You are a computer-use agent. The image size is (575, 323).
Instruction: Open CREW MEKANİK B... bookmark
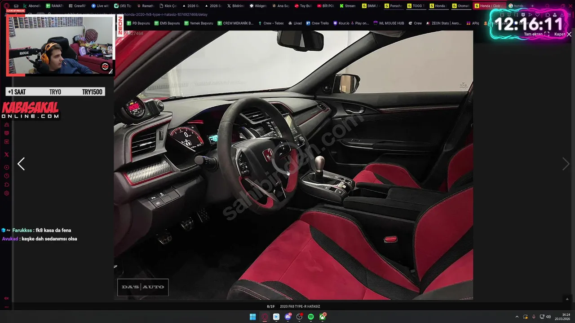click(235, 23)
